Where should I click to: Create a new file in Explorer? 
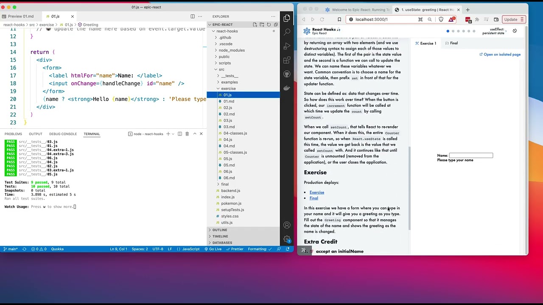click(x=255, y=25)
